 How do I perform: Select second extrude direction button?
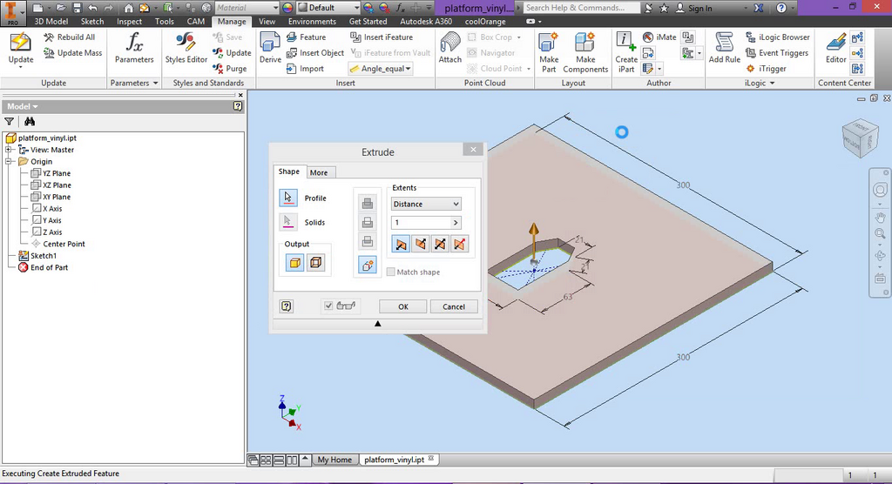tap(421, 244)
